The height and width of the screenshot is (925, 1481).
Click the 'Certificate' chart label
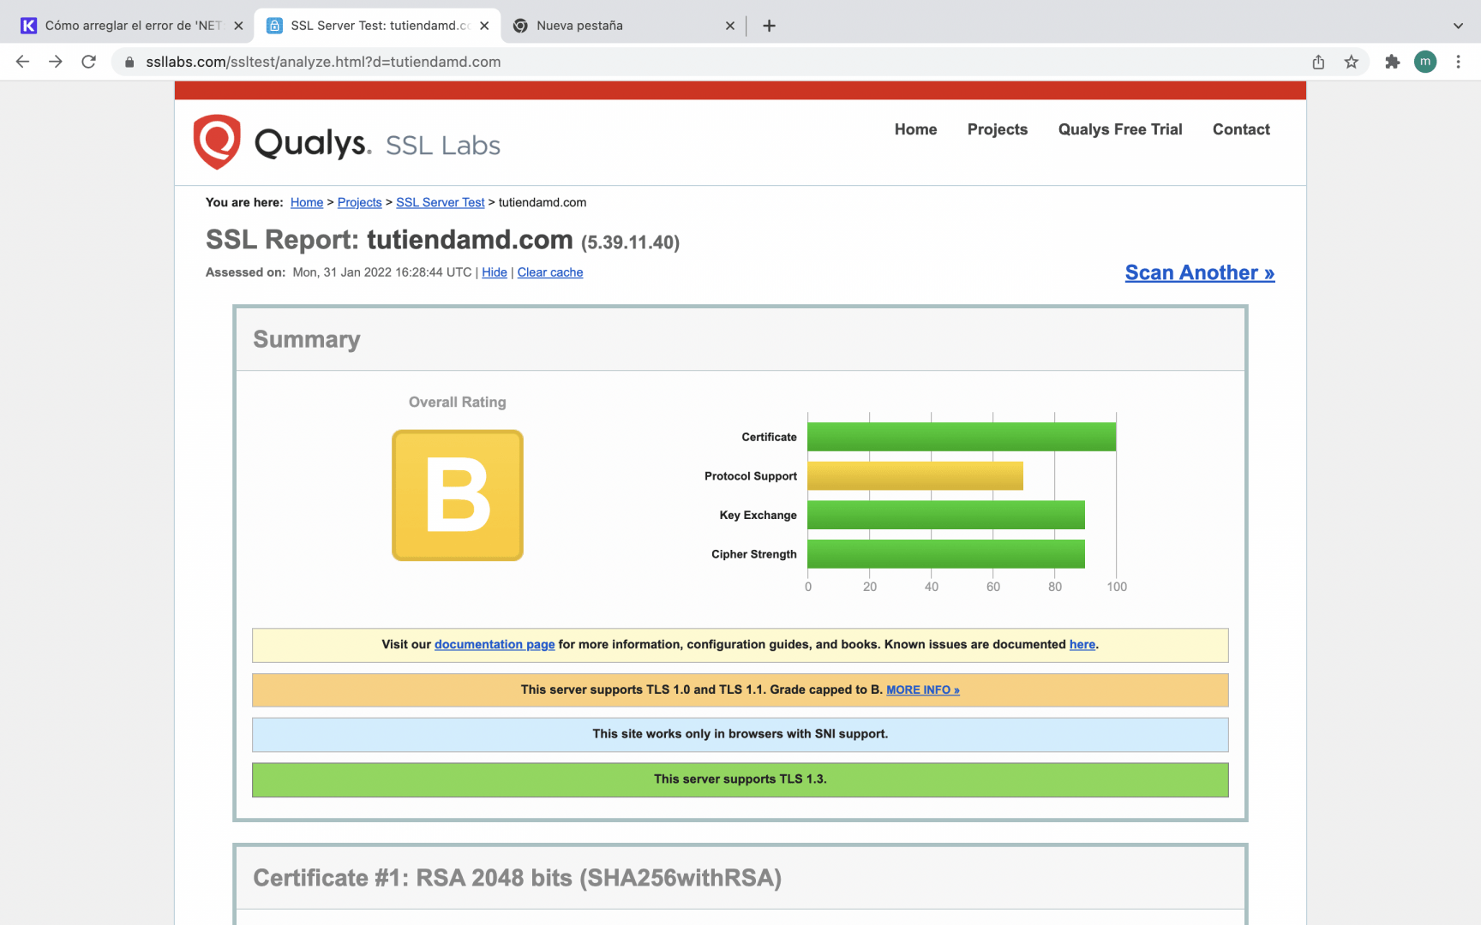point(770,437)
